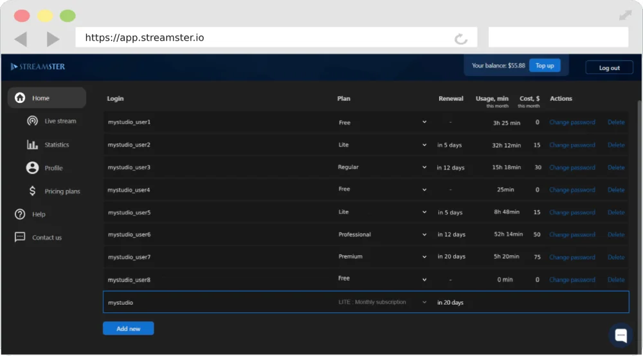
Task: Change password for mystudio_user2
Action: (x=572, y=145)
